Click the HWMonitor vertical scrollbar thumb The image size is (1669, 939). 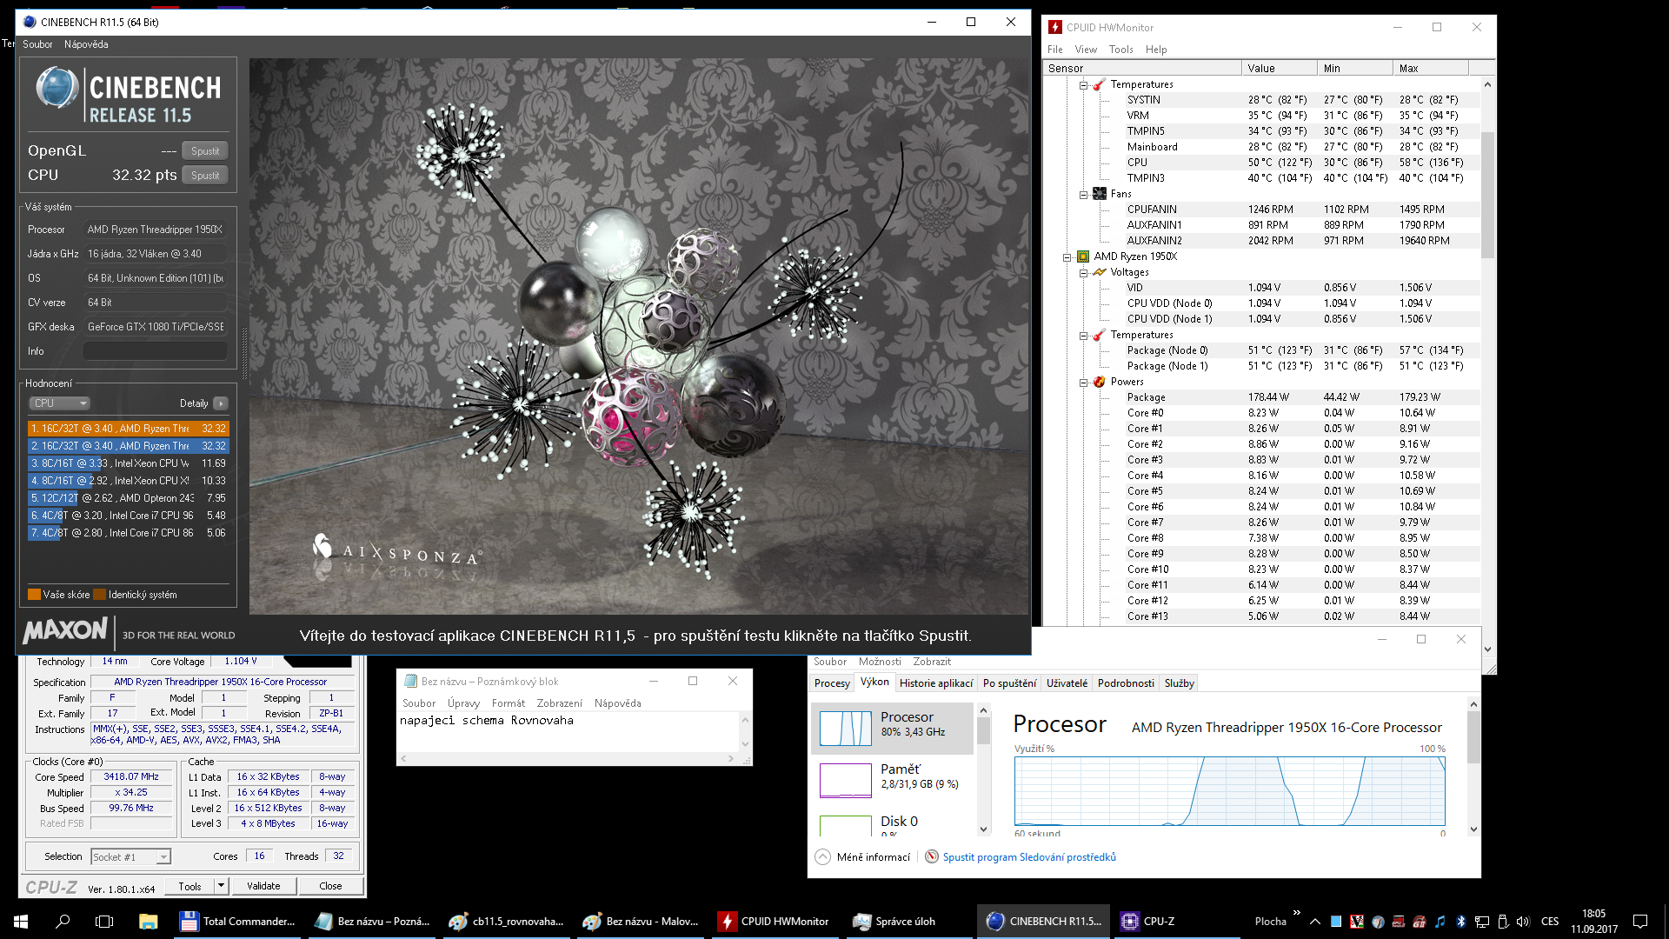[x=1487, y=196]
